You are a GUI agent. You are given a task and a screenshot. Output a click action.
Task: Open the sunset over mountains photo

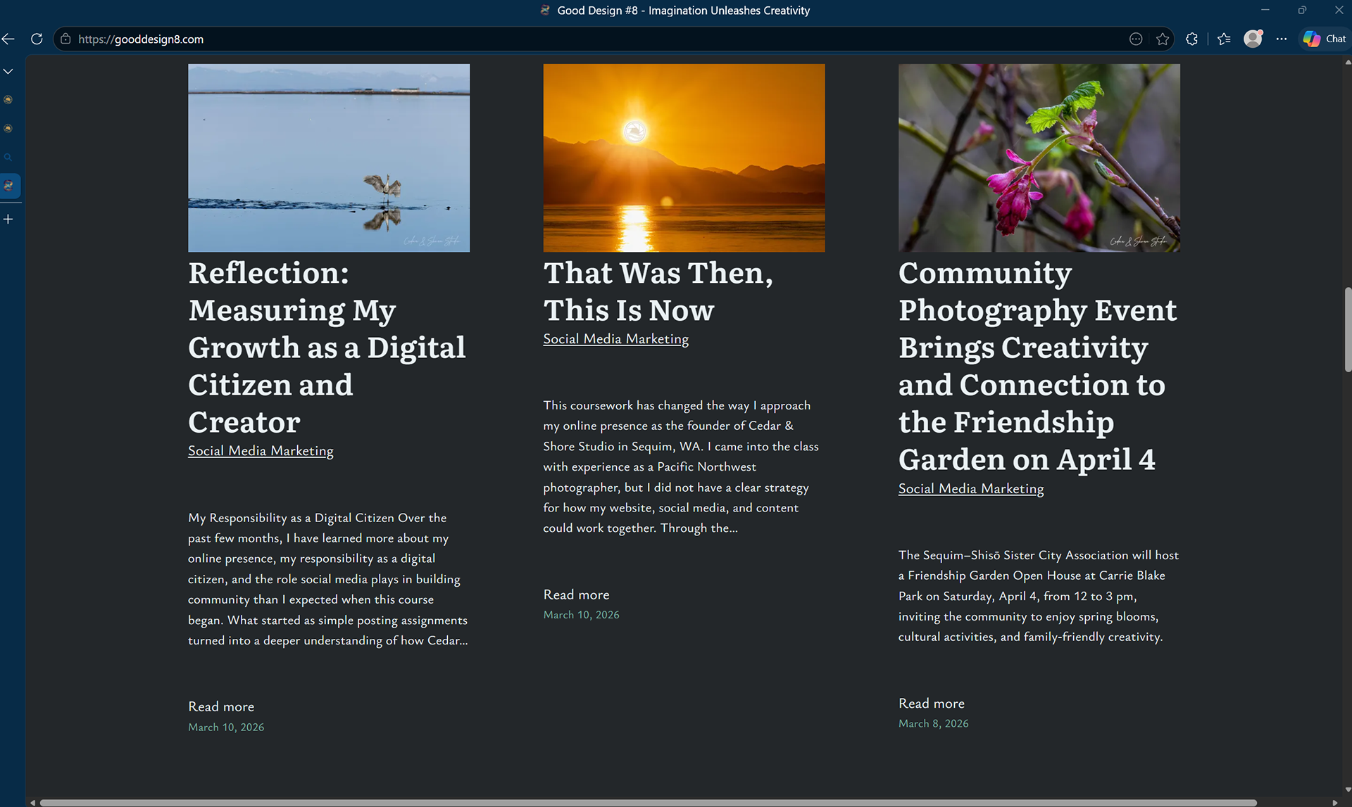click(x=684, y=158)
